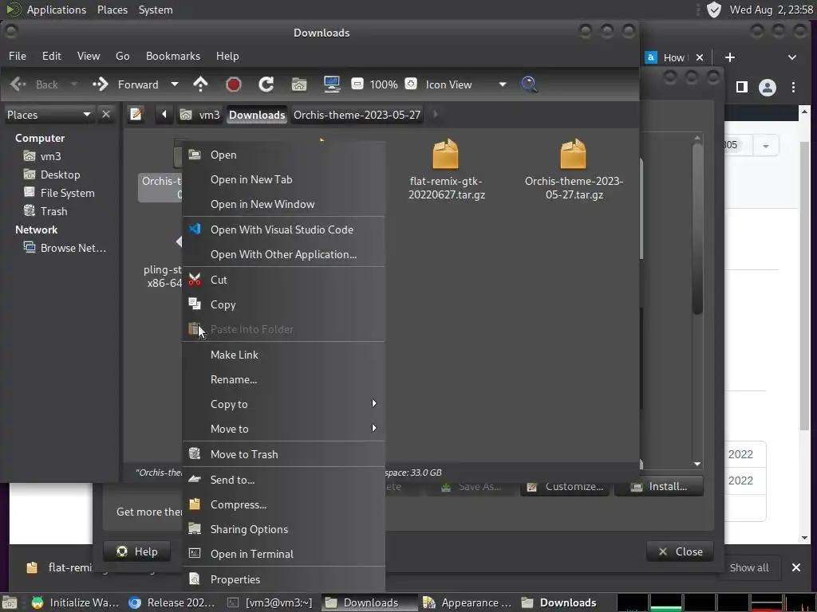Screen dimensions: 817x612
Task: Open dropdown next to 305 in browser
Action: (x=765, y=146)
